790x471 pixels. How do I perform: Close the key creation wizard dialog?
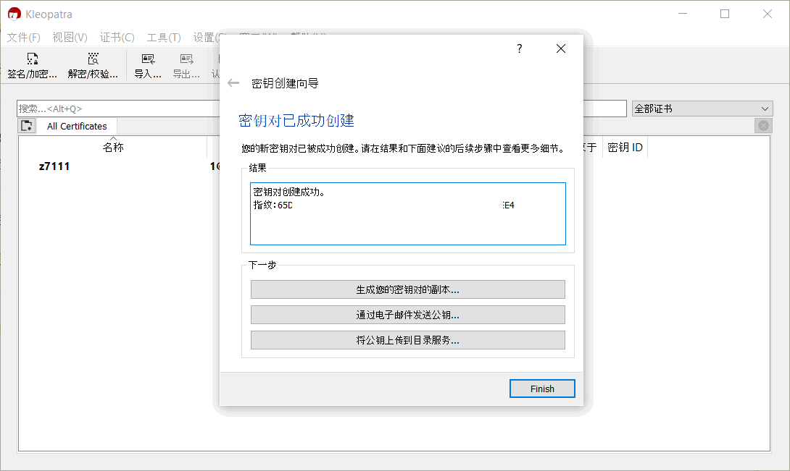click(561, 48)
